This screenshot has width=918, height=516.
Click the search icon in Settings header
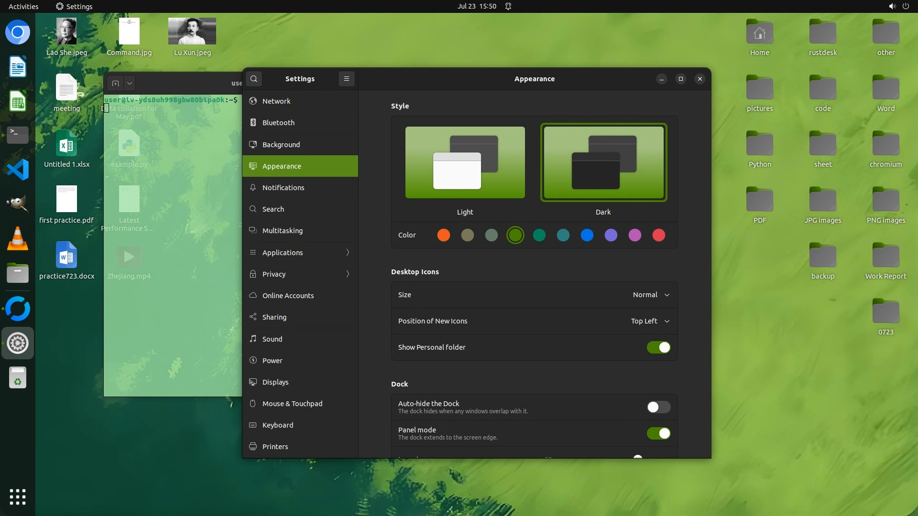point(254,79)
